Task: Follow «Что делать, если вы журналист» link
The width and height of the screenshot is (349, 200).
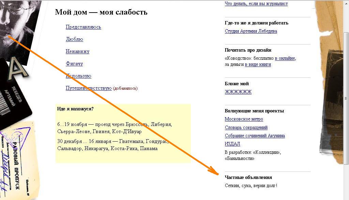Action: click(x=256, y=3)
